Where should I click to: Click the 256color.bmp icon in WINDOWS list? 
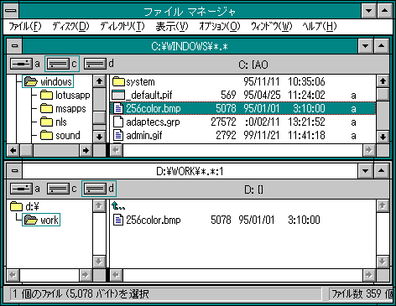pos(118,108)
